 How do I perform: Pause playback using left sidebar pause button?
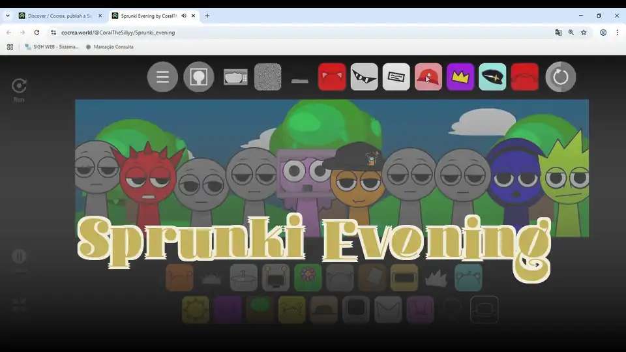(x=19, y=256)
